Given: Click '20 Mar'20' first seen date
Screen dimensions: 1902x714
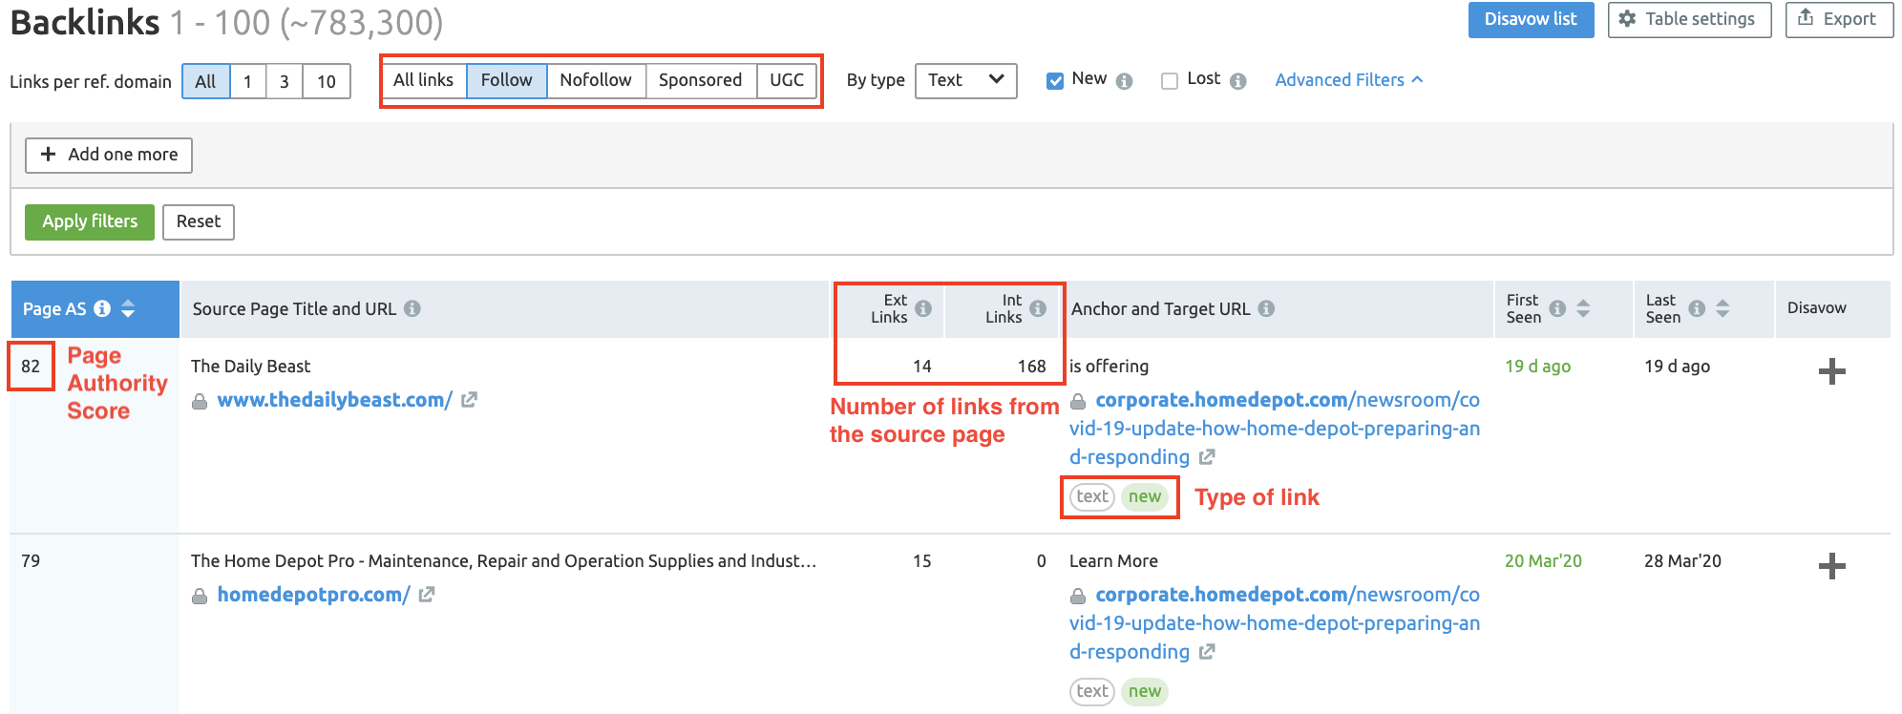Looking at the screenshot, I should click(x=1543, y=561).
